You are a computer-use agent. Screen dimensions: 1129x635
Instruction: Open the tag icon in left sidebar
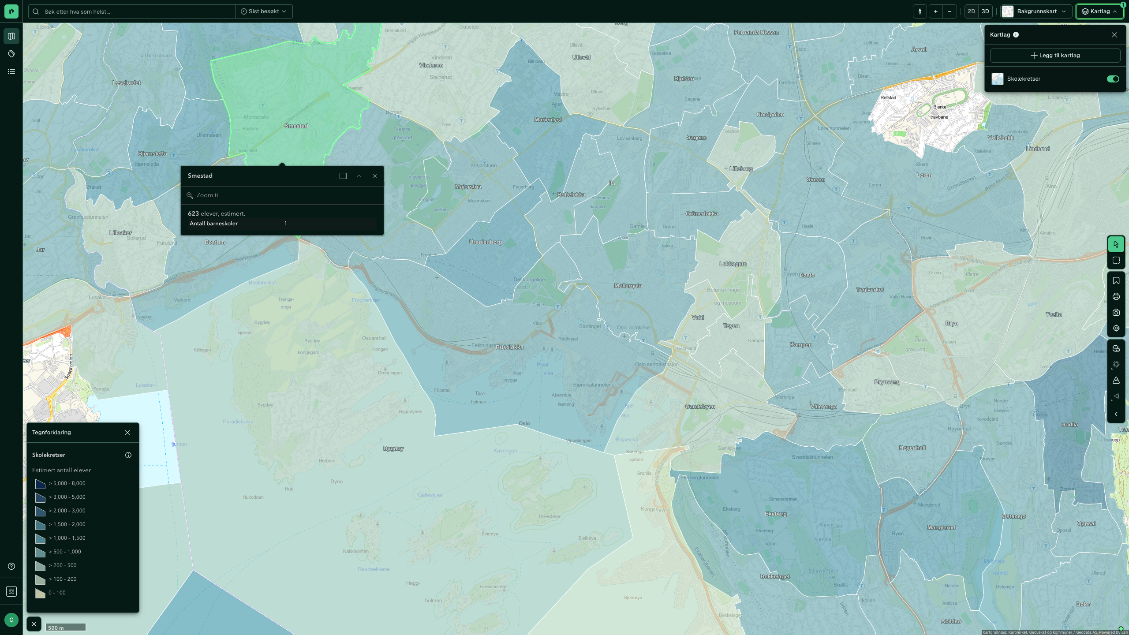click(11, 54)
